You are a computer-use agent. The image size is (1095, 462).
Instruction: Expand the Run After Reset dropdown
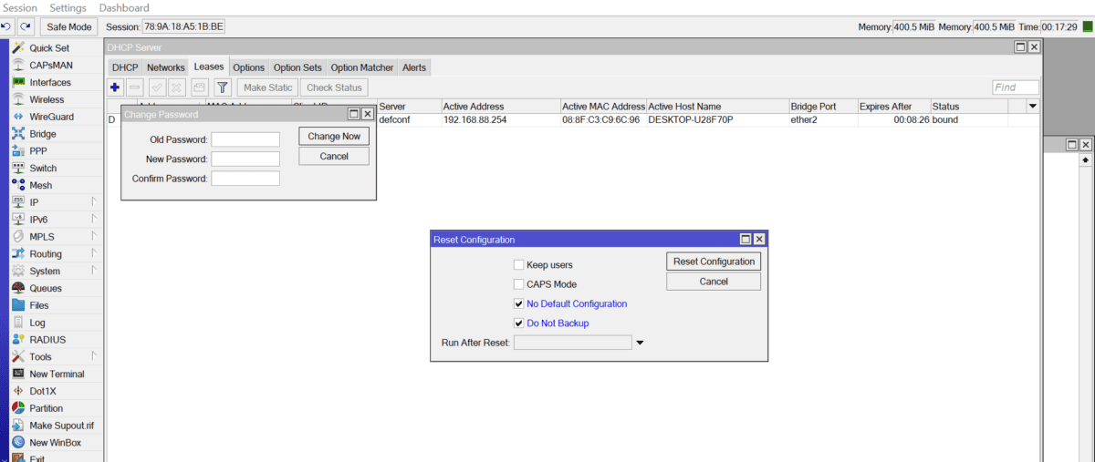tap(640, 343)
